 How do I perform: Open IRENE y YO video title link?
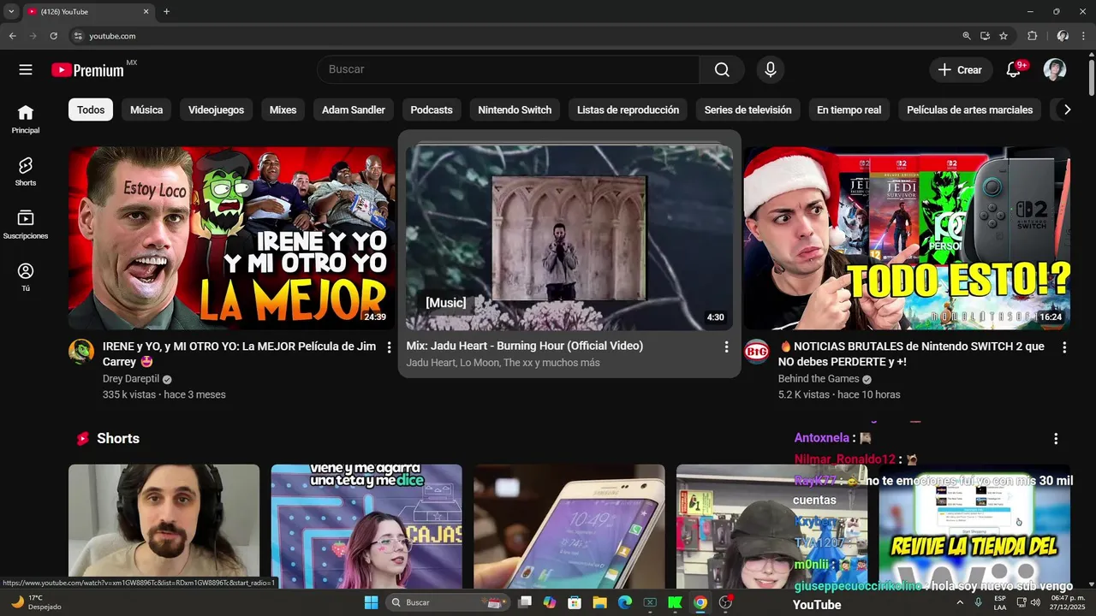(x=239, y=354)
